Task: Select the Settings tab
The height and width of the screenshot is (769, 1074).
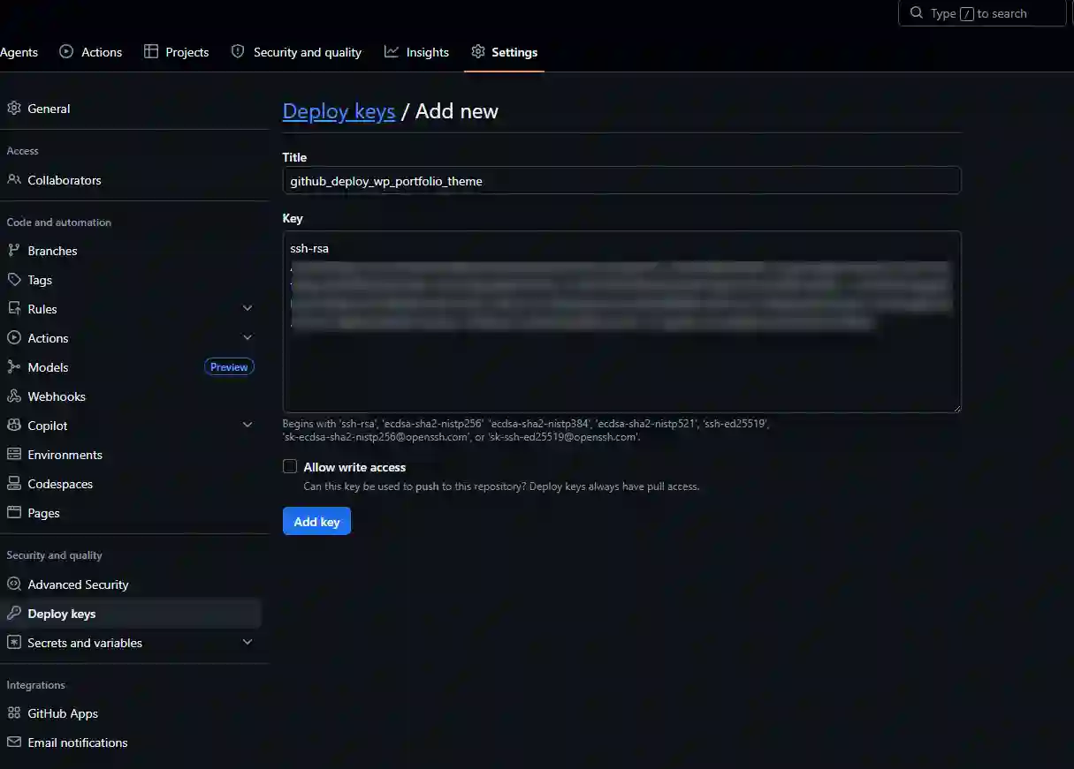Action: pos(504,52)
